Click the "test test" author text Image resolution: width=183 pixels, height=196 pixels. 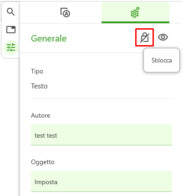point(46,135)
